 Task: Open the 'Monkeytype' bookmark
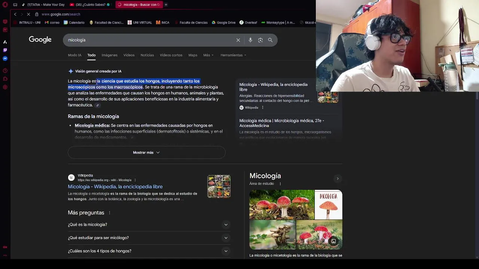(278, 22)
